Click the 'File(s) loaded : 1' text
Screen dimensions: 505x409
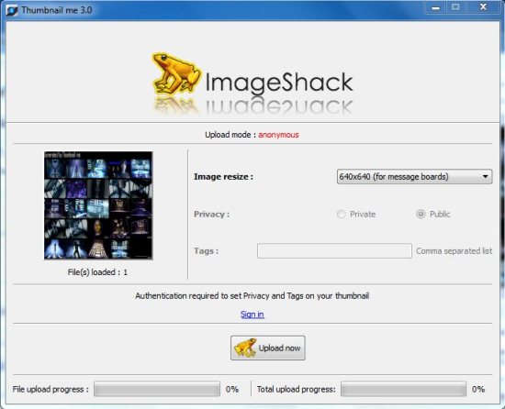point(97,272)
